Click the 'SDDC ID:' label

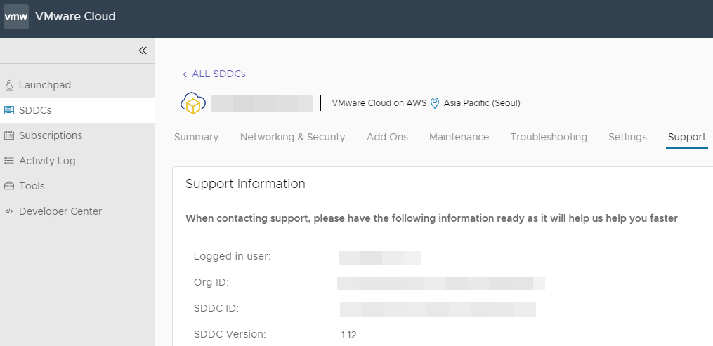[216, 308]
